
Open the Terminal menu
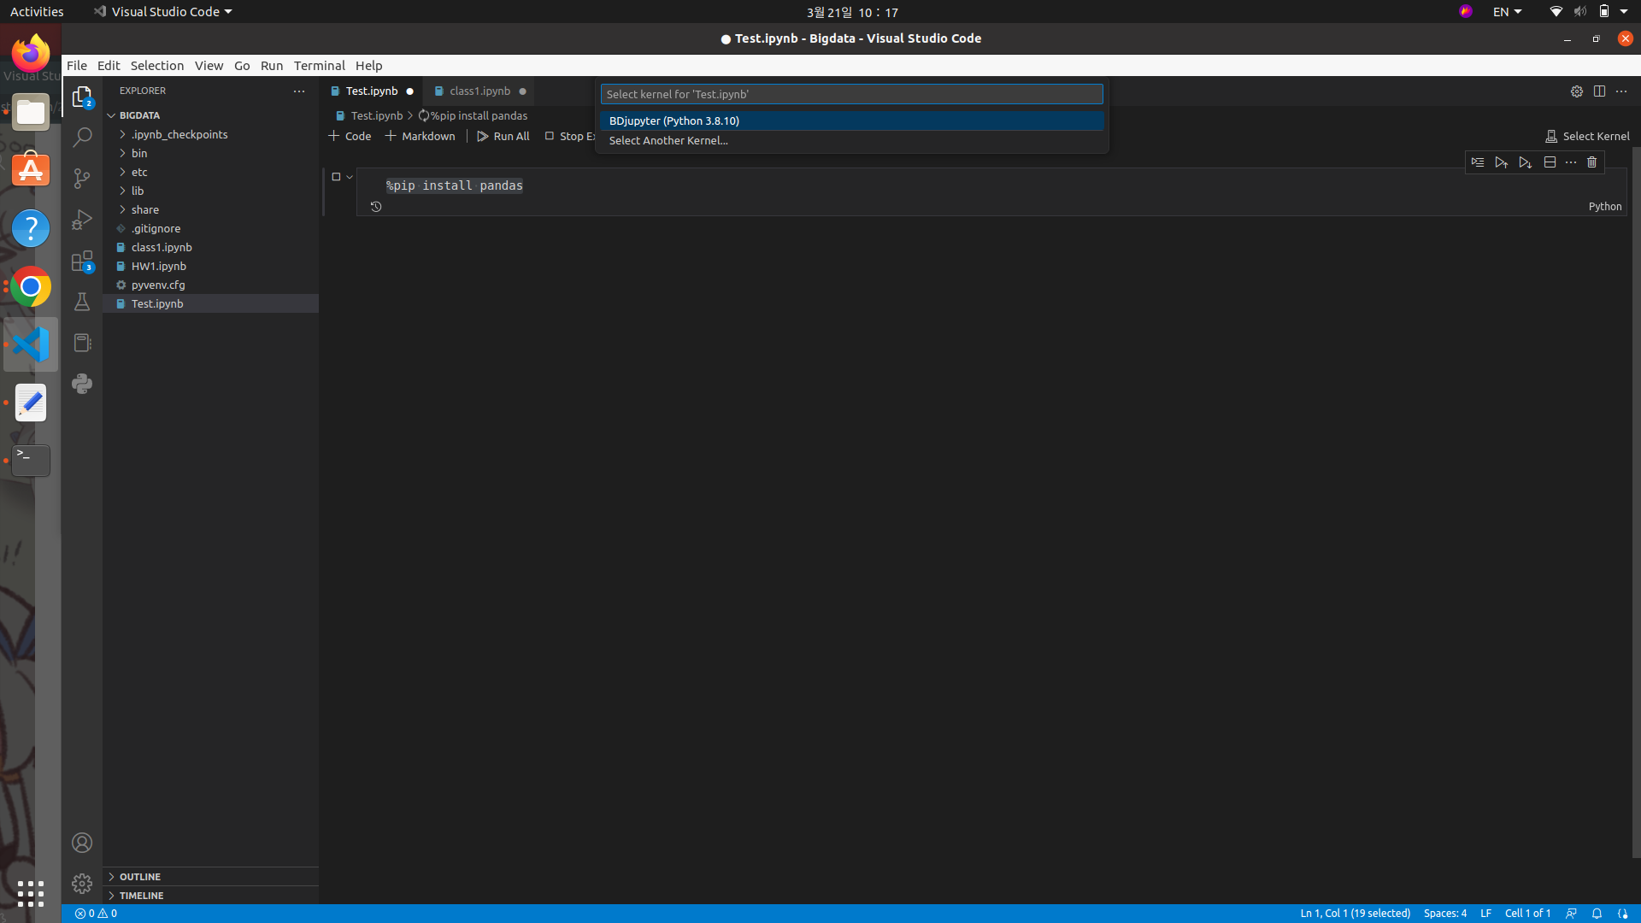pyautogui.click(x=320, y=66)
